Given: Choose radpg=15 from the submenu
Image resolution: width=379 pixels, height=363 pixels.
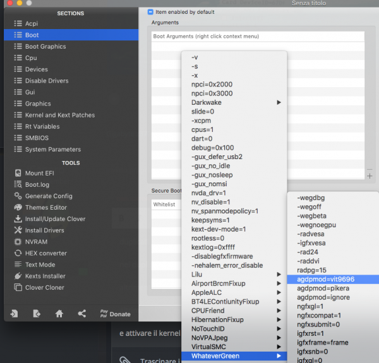Looking at the screenshot, I should point(333,270).
